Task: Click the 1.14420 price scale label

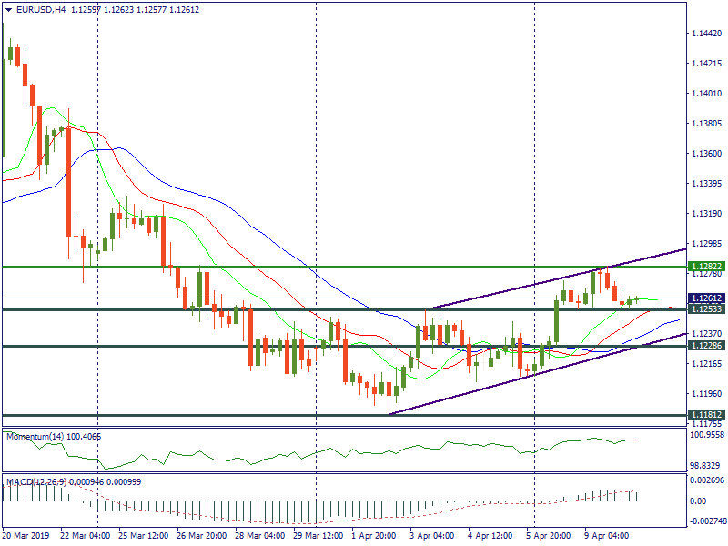Action: click(x=706, y=34)
